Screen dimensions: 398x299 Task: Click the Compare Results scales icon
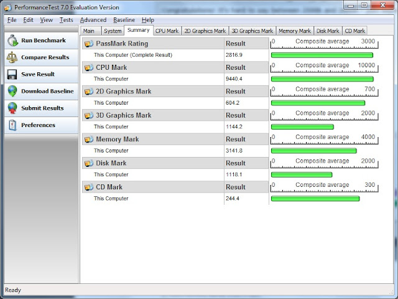(12, 57)
